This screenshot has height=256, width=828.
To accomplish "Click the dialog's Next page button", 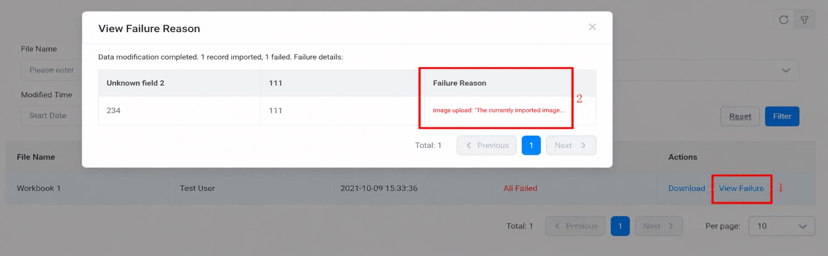I will 571,145.
